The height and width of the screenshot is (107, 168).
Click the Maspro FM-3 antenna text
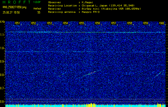pos(91,12)
